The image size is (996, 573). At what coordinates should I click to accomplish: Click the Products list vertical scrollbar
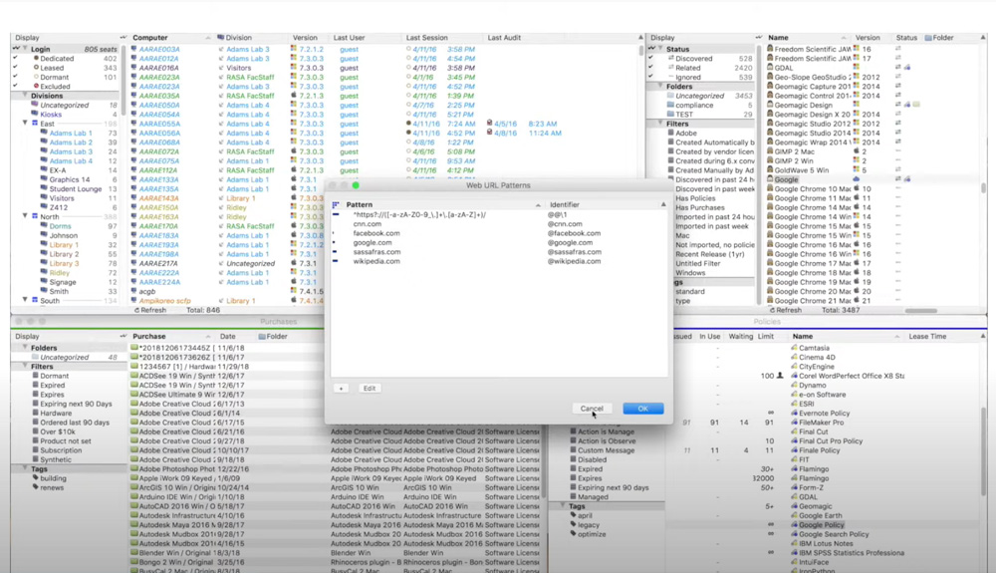(983, 189)
